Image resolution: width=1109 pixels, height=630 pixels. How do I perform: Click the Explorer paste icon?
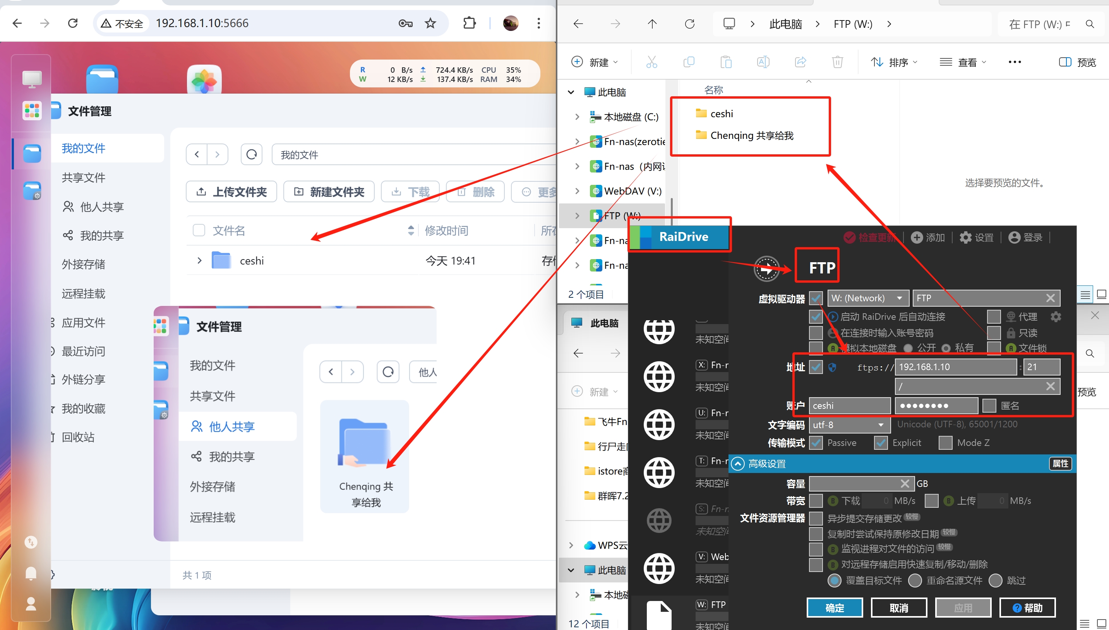726,62
